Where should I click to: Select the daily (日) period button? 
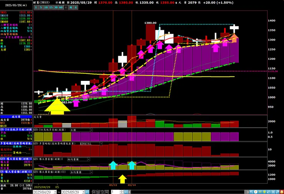[66, 7]
